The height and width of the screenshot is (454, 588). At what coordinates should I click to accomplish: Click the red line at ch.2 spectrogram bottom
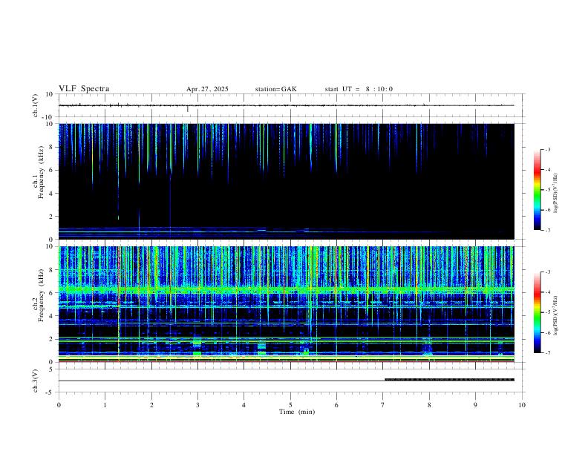point(287,361)
